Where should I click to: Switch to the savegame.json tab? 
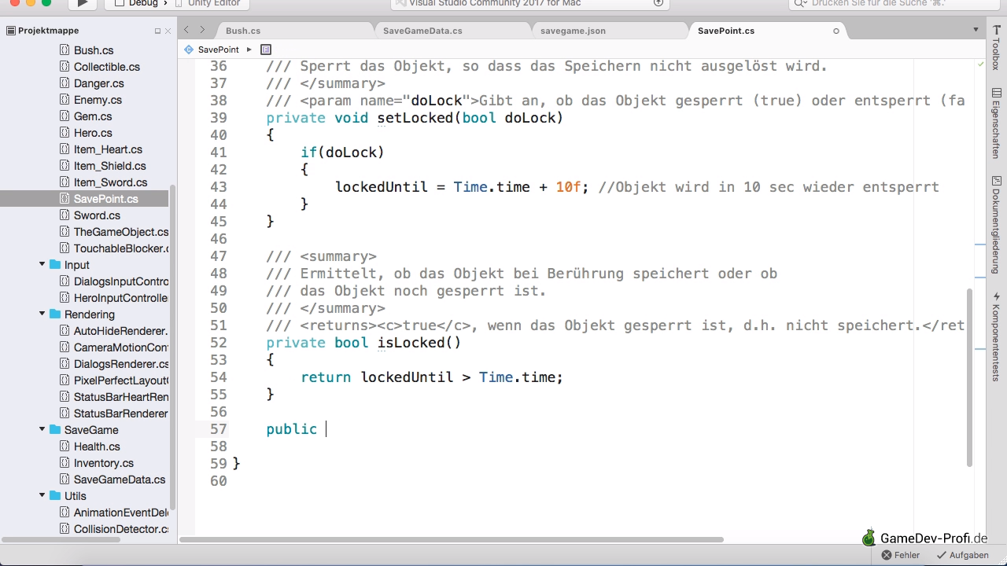[573, 31]
